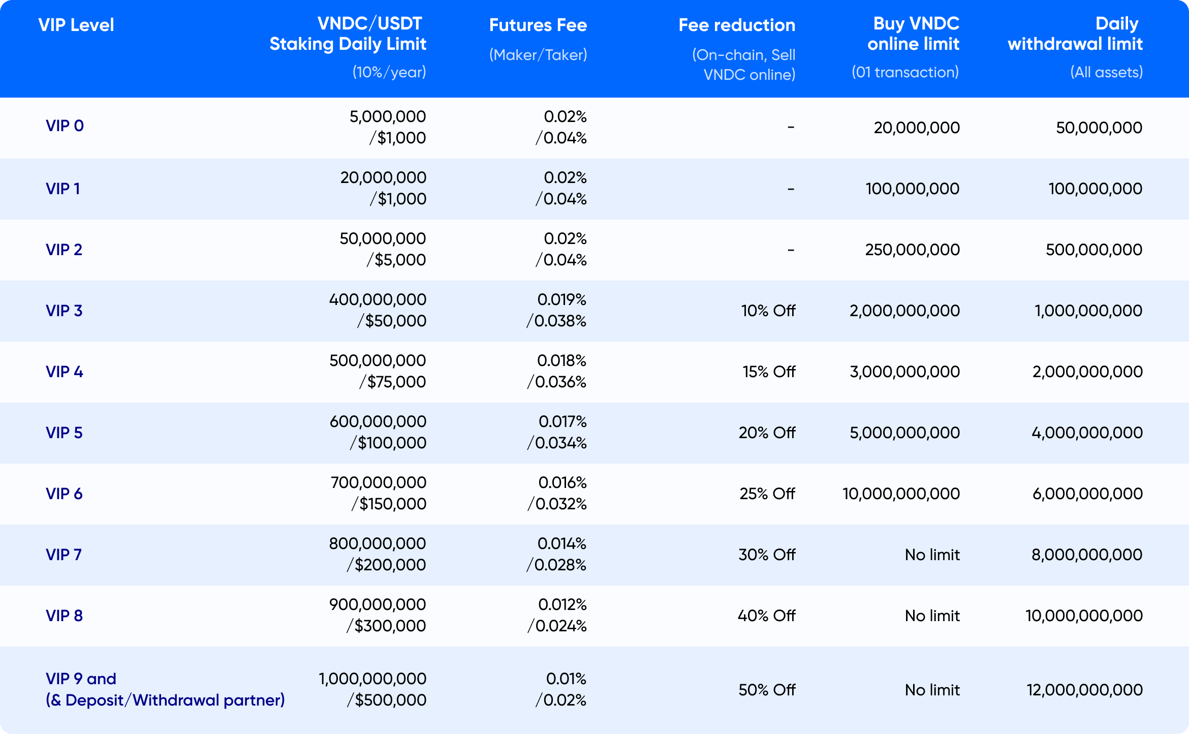Viewport: 1189px width, 734px height.
Task: Click the VIP 7 No limit cell
Action: 932,555
